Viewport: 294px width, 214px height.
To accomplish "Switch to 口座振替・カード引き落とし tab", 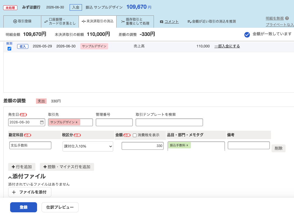I will pyautogui.click(x=60, y=22).
